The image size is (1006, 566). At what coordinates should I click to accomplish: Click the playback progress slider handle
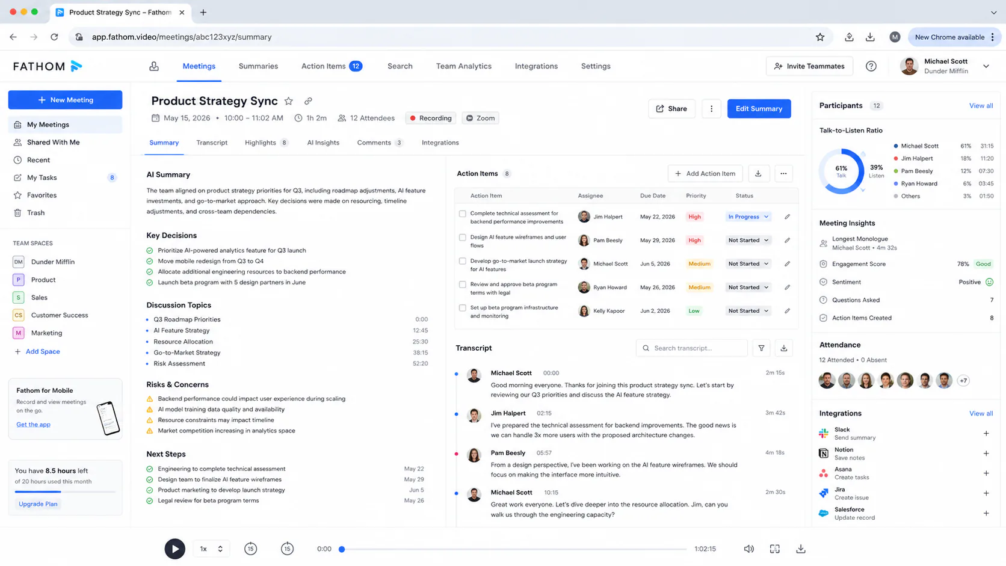tap(342, 549)
